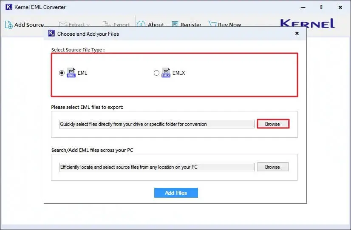351x230 pixels.
Task: Click the Add Source toolbar label
Action: pyautogui.click(x=29, y=25)
